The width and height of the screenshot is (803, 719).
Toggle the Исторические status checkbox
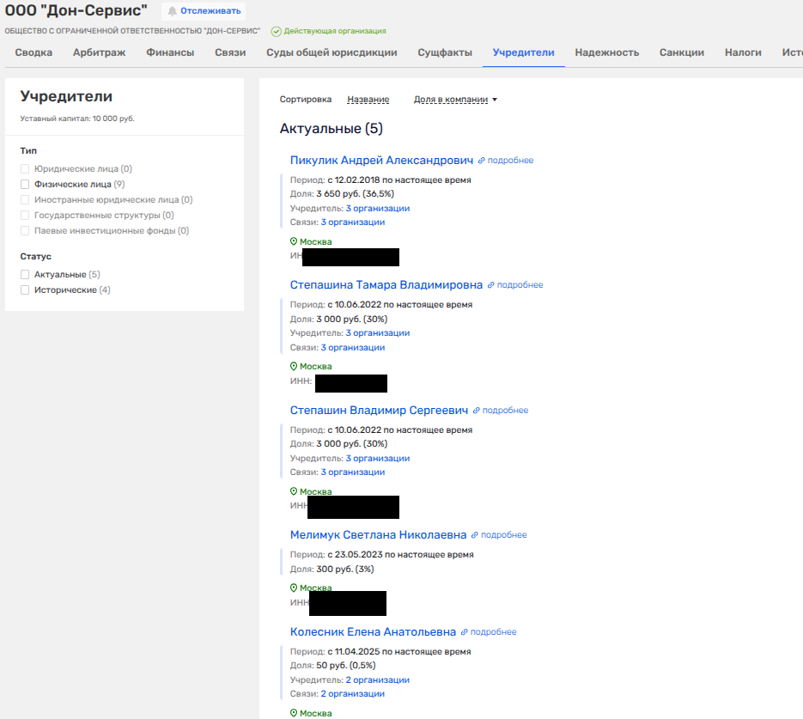pos(25,290)
